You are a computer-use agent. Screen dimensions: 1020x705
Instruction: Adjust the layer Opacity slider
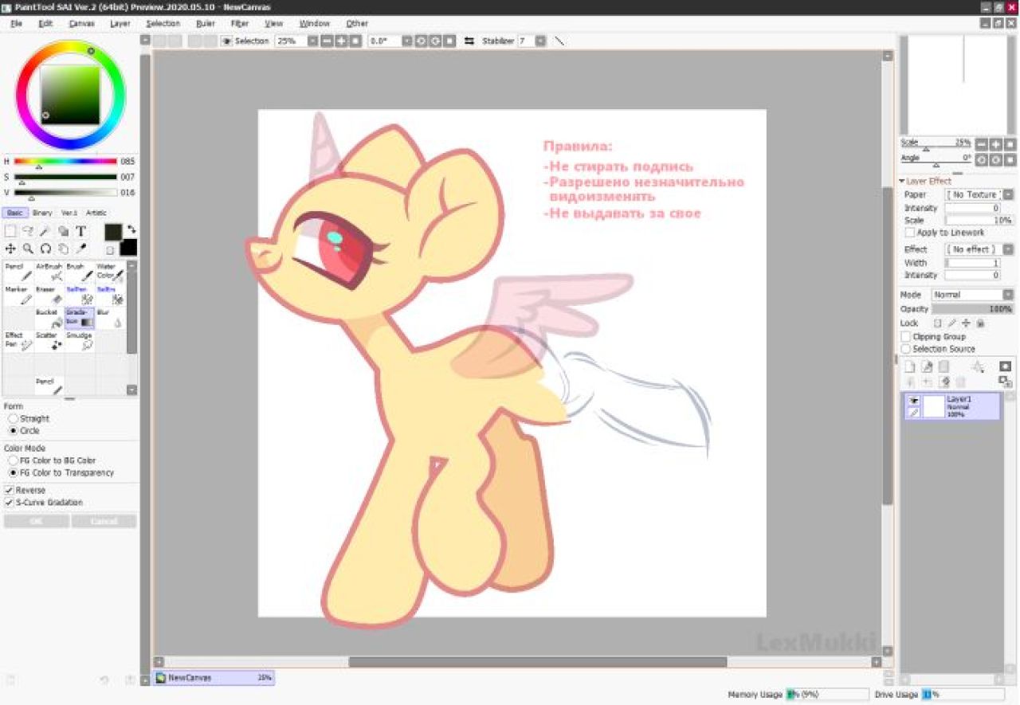[973, 309]
